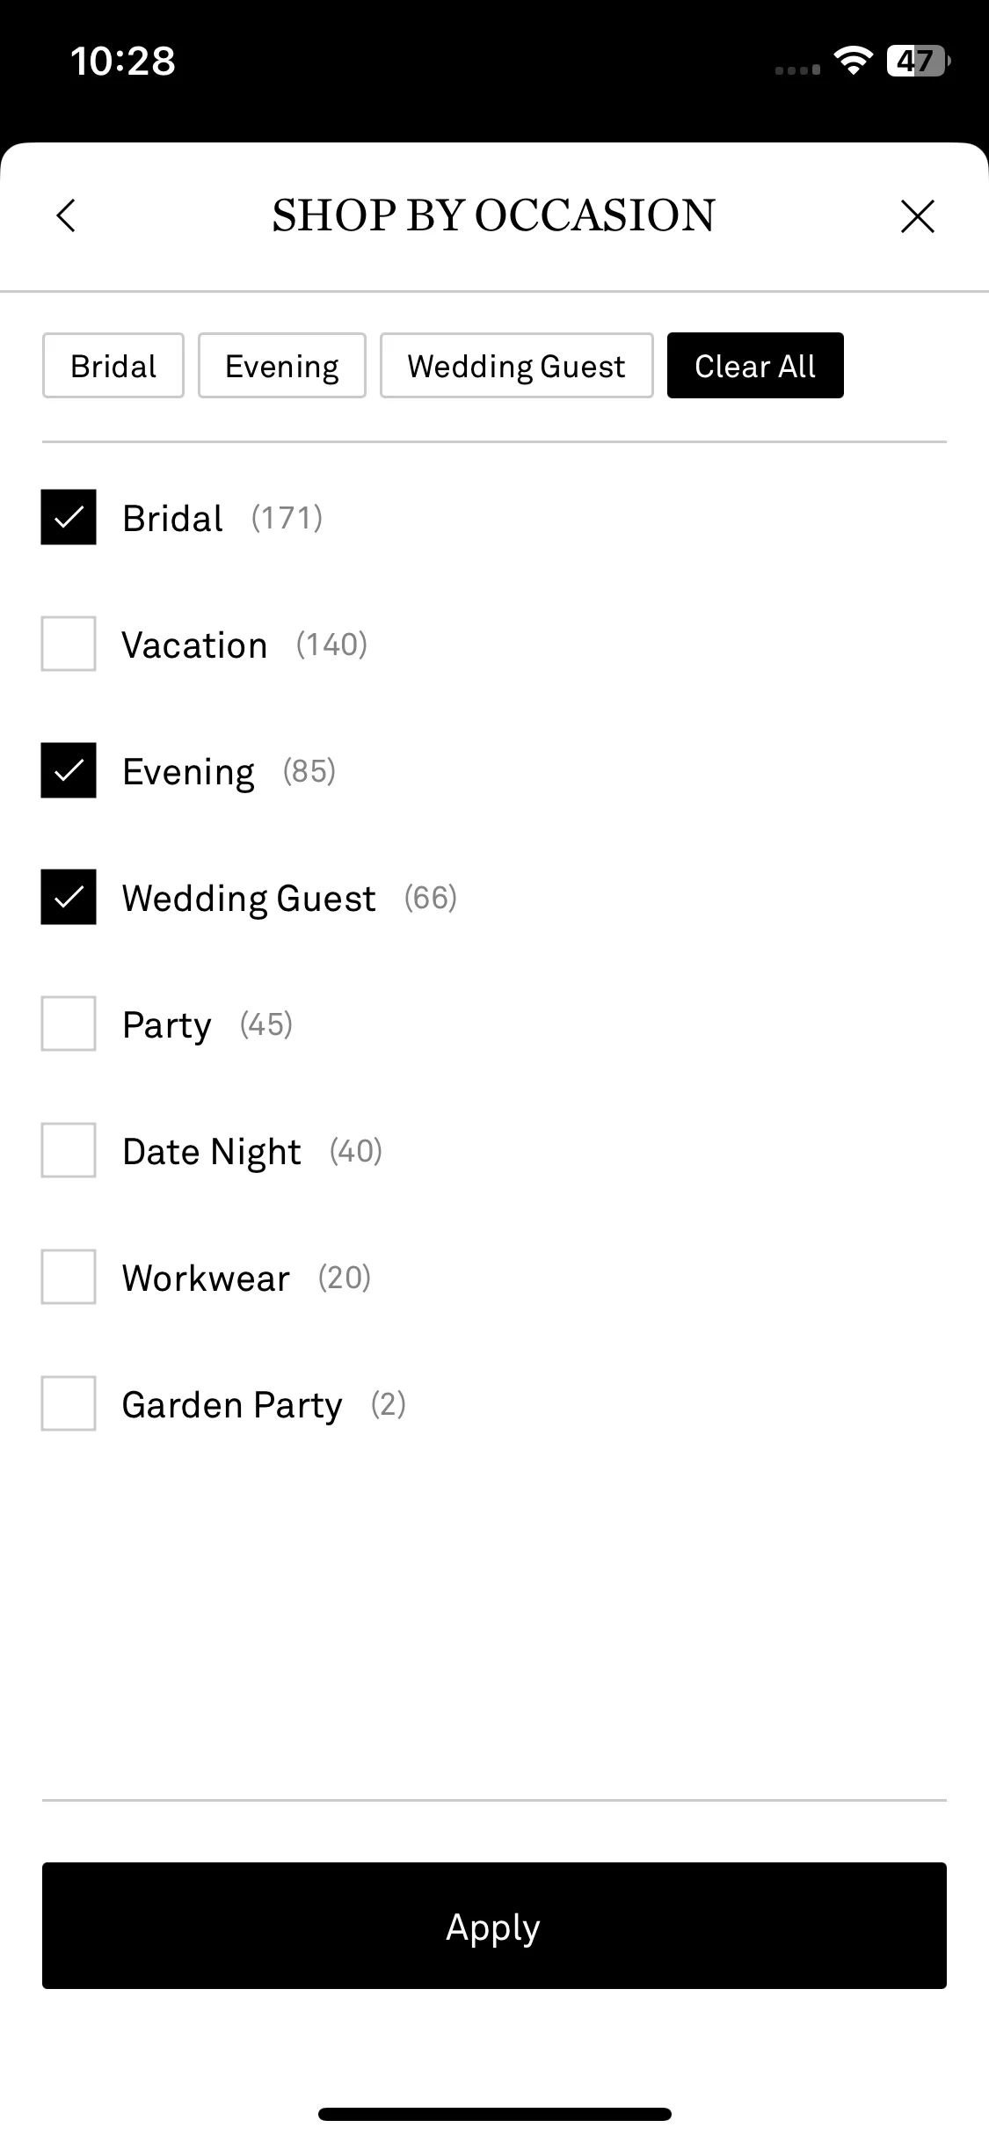The image size is (989, 2142).
Task: Uncheck the Evening checkbox
Action: coord(69,770)
